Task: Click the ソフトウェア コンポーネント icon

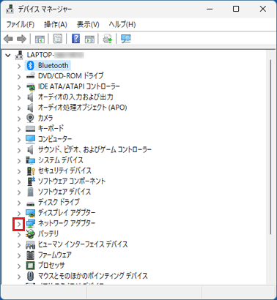Action: tap(31, 181)
